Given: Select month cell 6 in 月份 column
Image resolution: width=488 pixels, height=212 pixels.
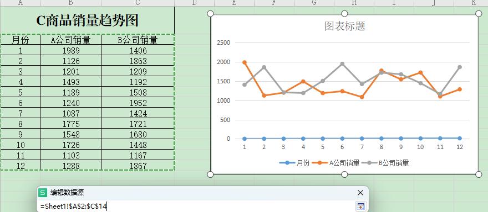Looking at the screenshot, I should pos(21,103).
